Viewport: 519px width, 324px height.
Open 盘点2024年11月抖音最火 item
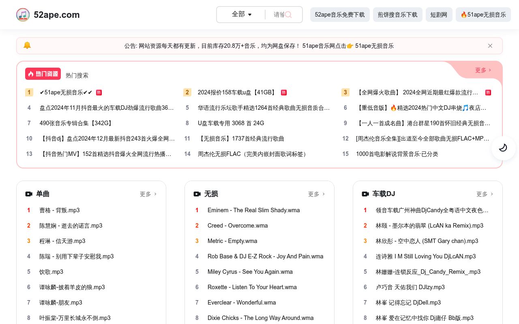pos(107,108)
